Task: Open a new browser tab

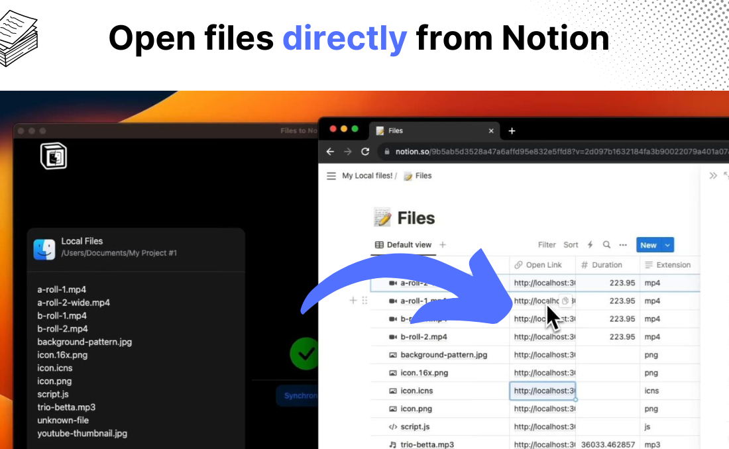Action: pos(512,131)
